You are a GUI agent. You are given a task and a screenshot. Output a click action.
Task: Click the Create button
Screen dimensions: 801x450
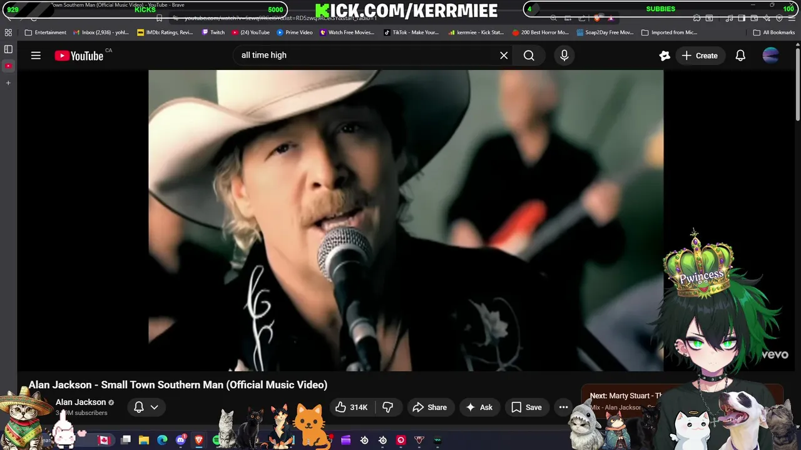pyautogui.click(x=700, y=56)
